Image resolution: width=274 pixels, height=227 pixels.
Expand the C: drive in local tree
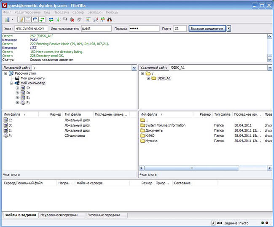(x=17, y=88)
